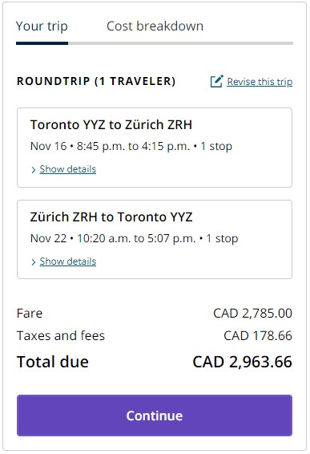Open the Revise this trip link

click(x=260, y=82)
